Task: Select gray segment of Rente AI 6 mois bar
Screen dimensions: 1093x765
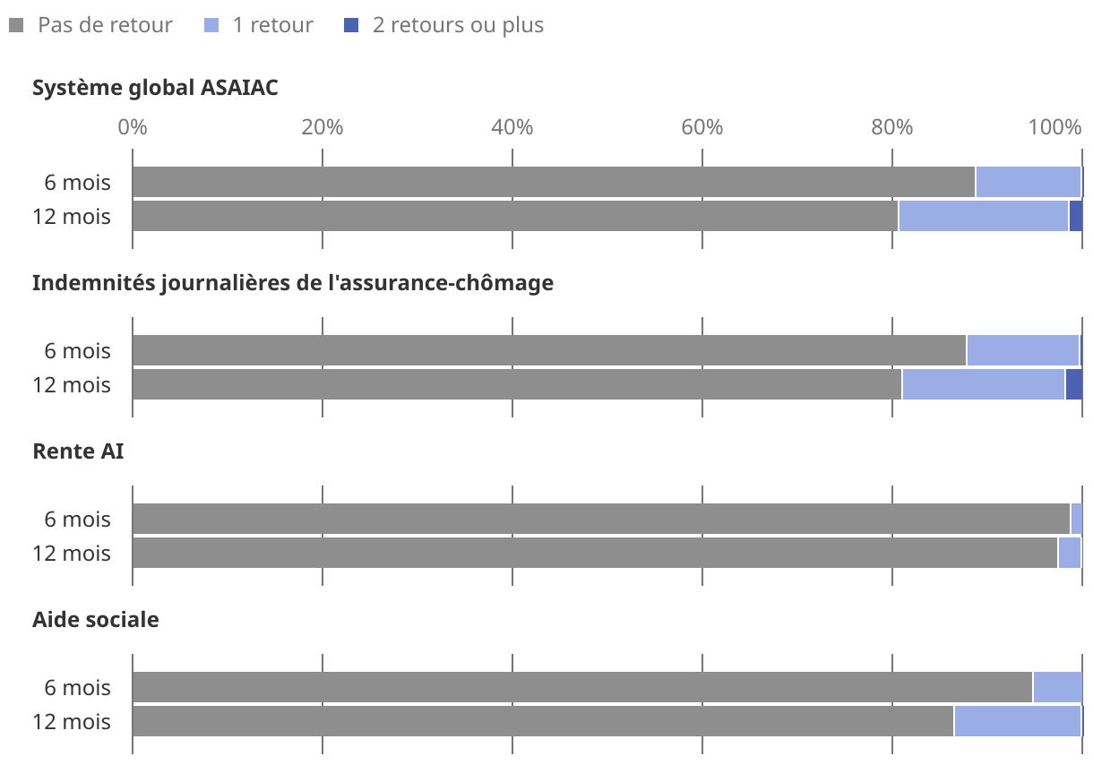Action: [600, 519]
